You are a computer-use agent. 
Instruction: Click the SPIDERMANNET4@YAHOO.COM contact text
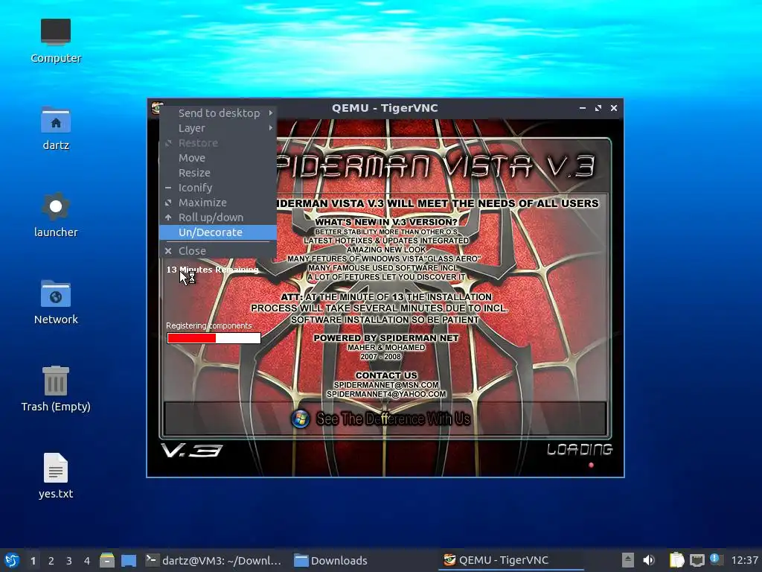pyautogui.click(x=386, y=394)
